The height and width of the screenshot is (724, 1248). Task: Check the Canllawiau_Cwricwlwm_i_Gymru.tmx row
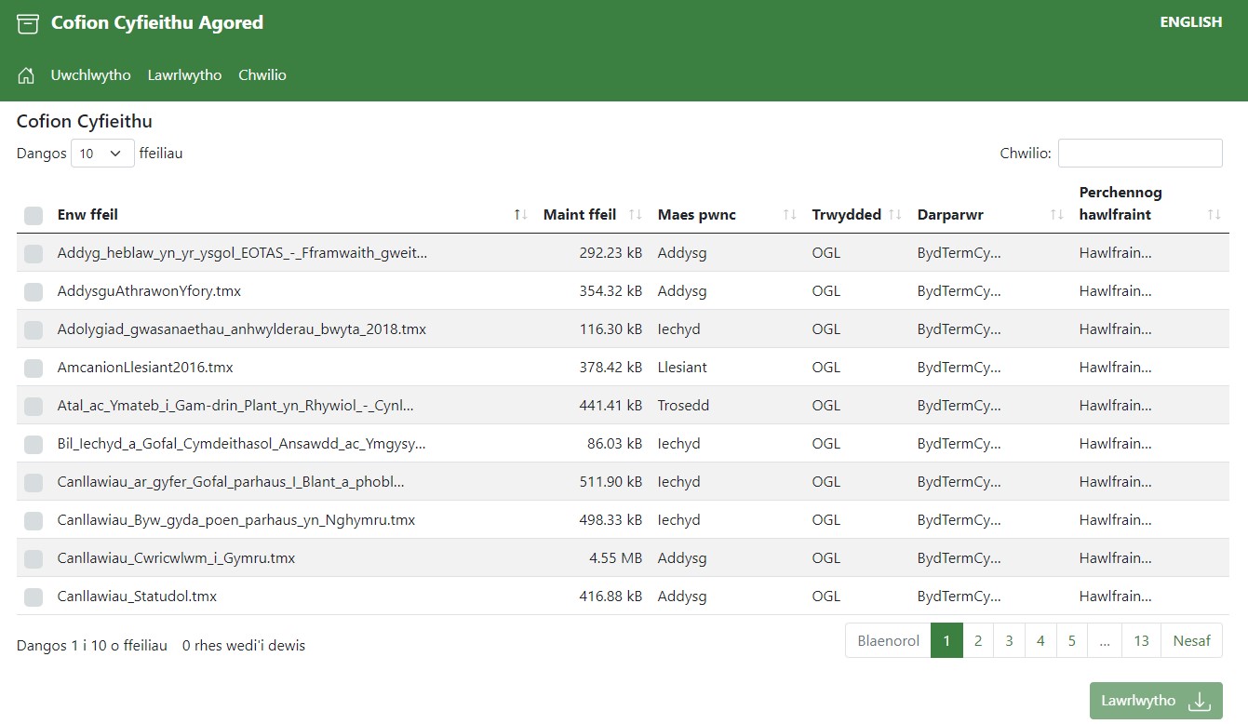coord(34,559)
